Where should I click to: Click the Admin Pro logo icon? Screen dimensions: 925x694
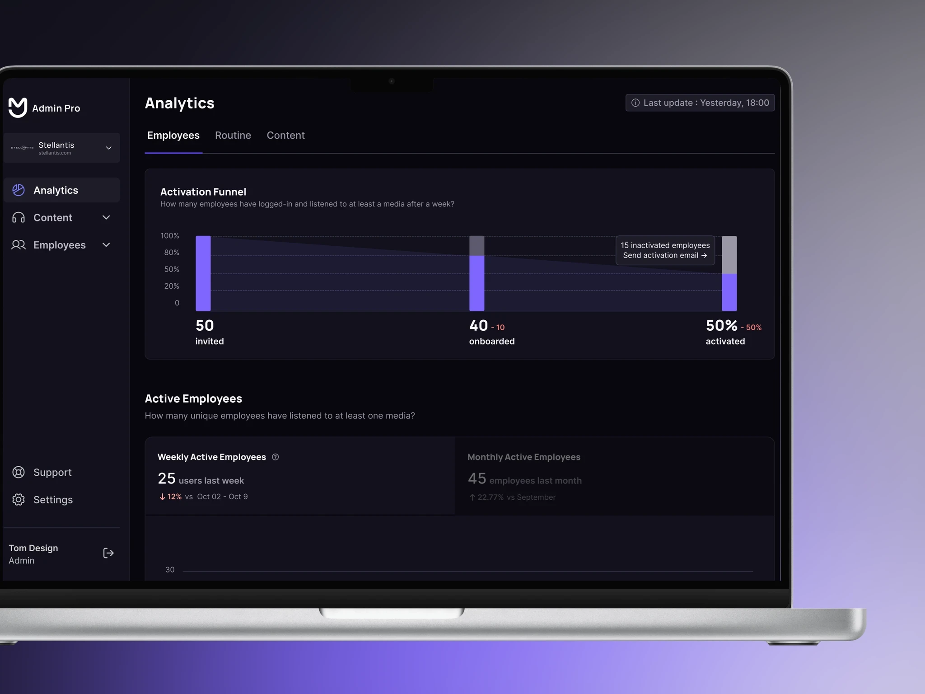[x=18, y=108]
